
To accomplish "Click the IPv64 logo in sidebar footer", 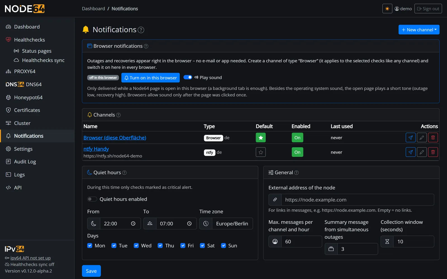I will [15, 249].
